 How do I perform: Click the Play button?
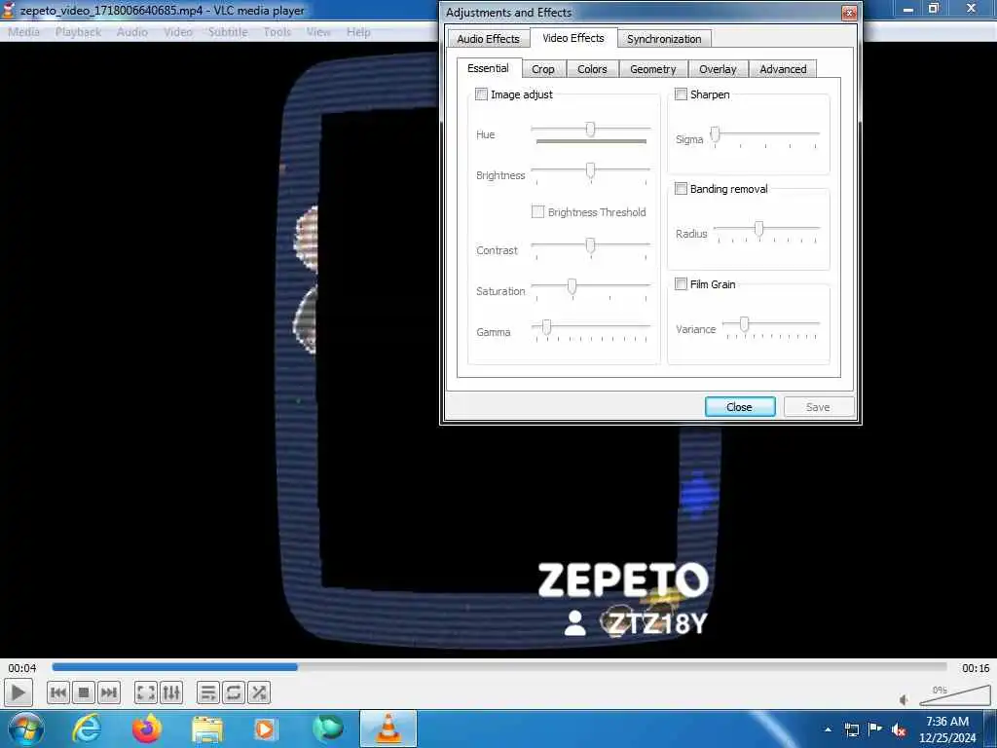[18, 692]
